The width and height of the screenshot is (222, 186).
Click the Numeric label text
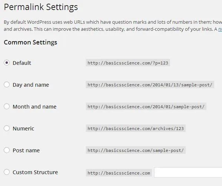(23, 129)
